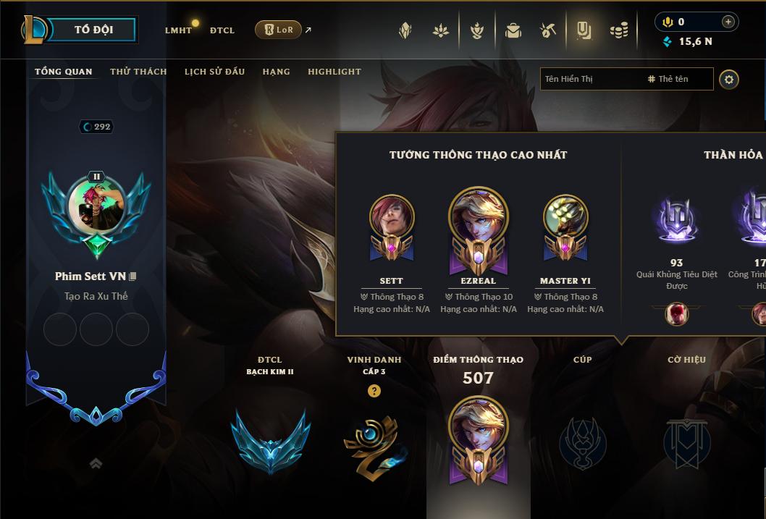Click the TỔ ĐỘI party button

pos(93,29)
